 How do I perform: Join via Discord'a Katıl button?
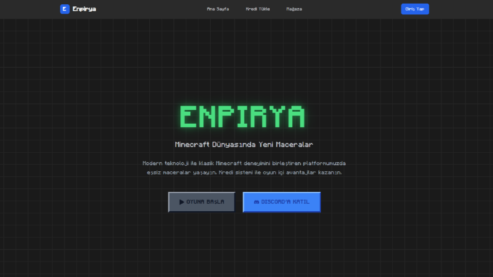pos(282,202)
